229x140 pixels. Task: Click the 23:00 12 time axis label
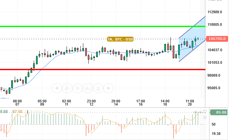91,103
